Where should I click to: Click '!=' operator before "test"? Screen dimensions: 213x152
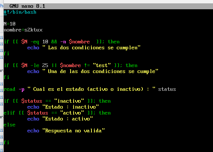point(87,65)
